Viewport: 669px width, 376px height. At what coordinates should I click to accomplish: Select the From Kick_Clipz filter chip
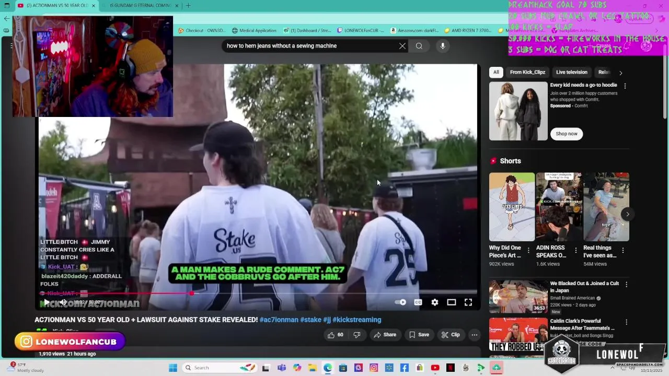(527, 72)
